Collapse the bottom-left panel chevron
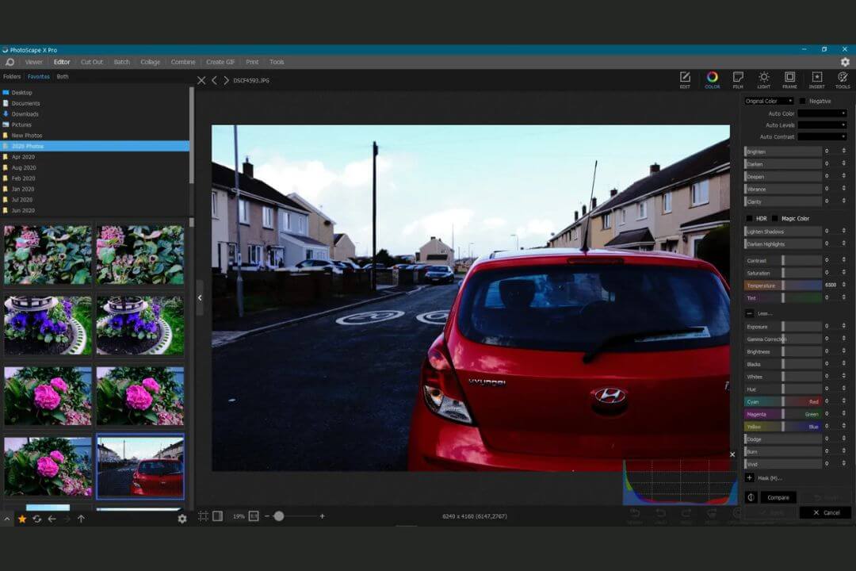Screen dimensions: 856x571 pyautogui.click(x=6, y=519)
